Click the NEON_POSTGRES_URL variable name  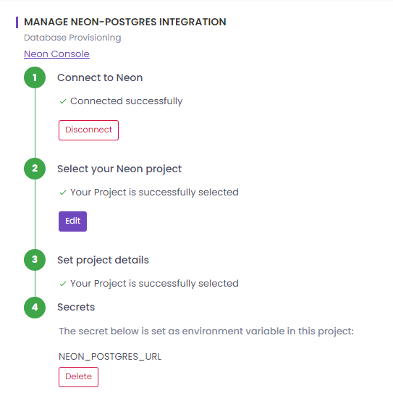point(110,357)
